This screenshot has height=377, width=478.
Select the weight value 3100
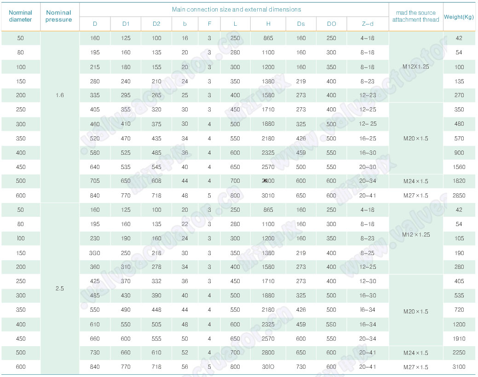pos(459,367)
